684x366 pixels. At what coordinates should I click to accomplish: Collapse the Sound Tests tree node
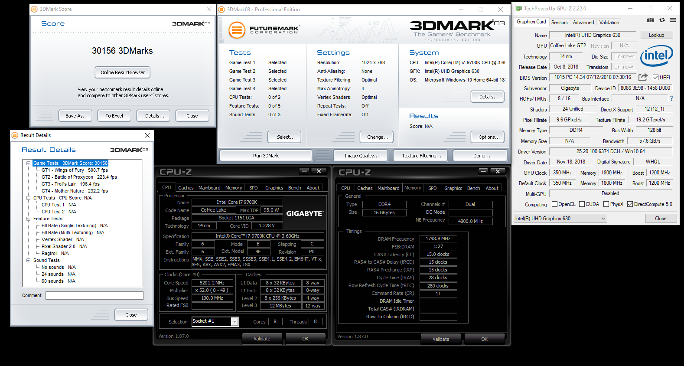(28, 260)
